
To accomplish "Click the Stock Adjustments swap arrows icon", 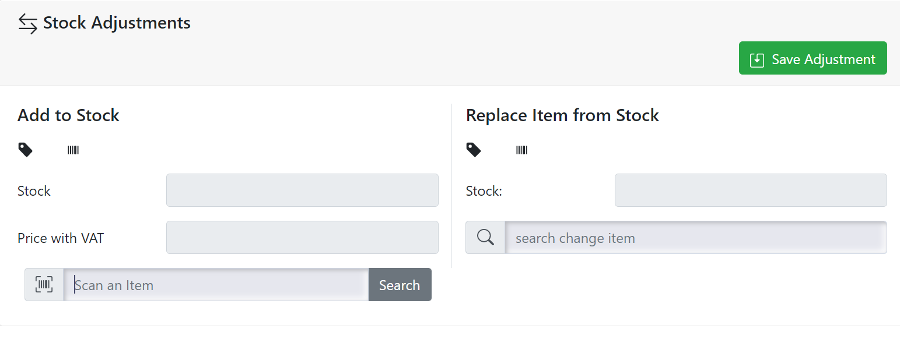I will click(28, 24).
